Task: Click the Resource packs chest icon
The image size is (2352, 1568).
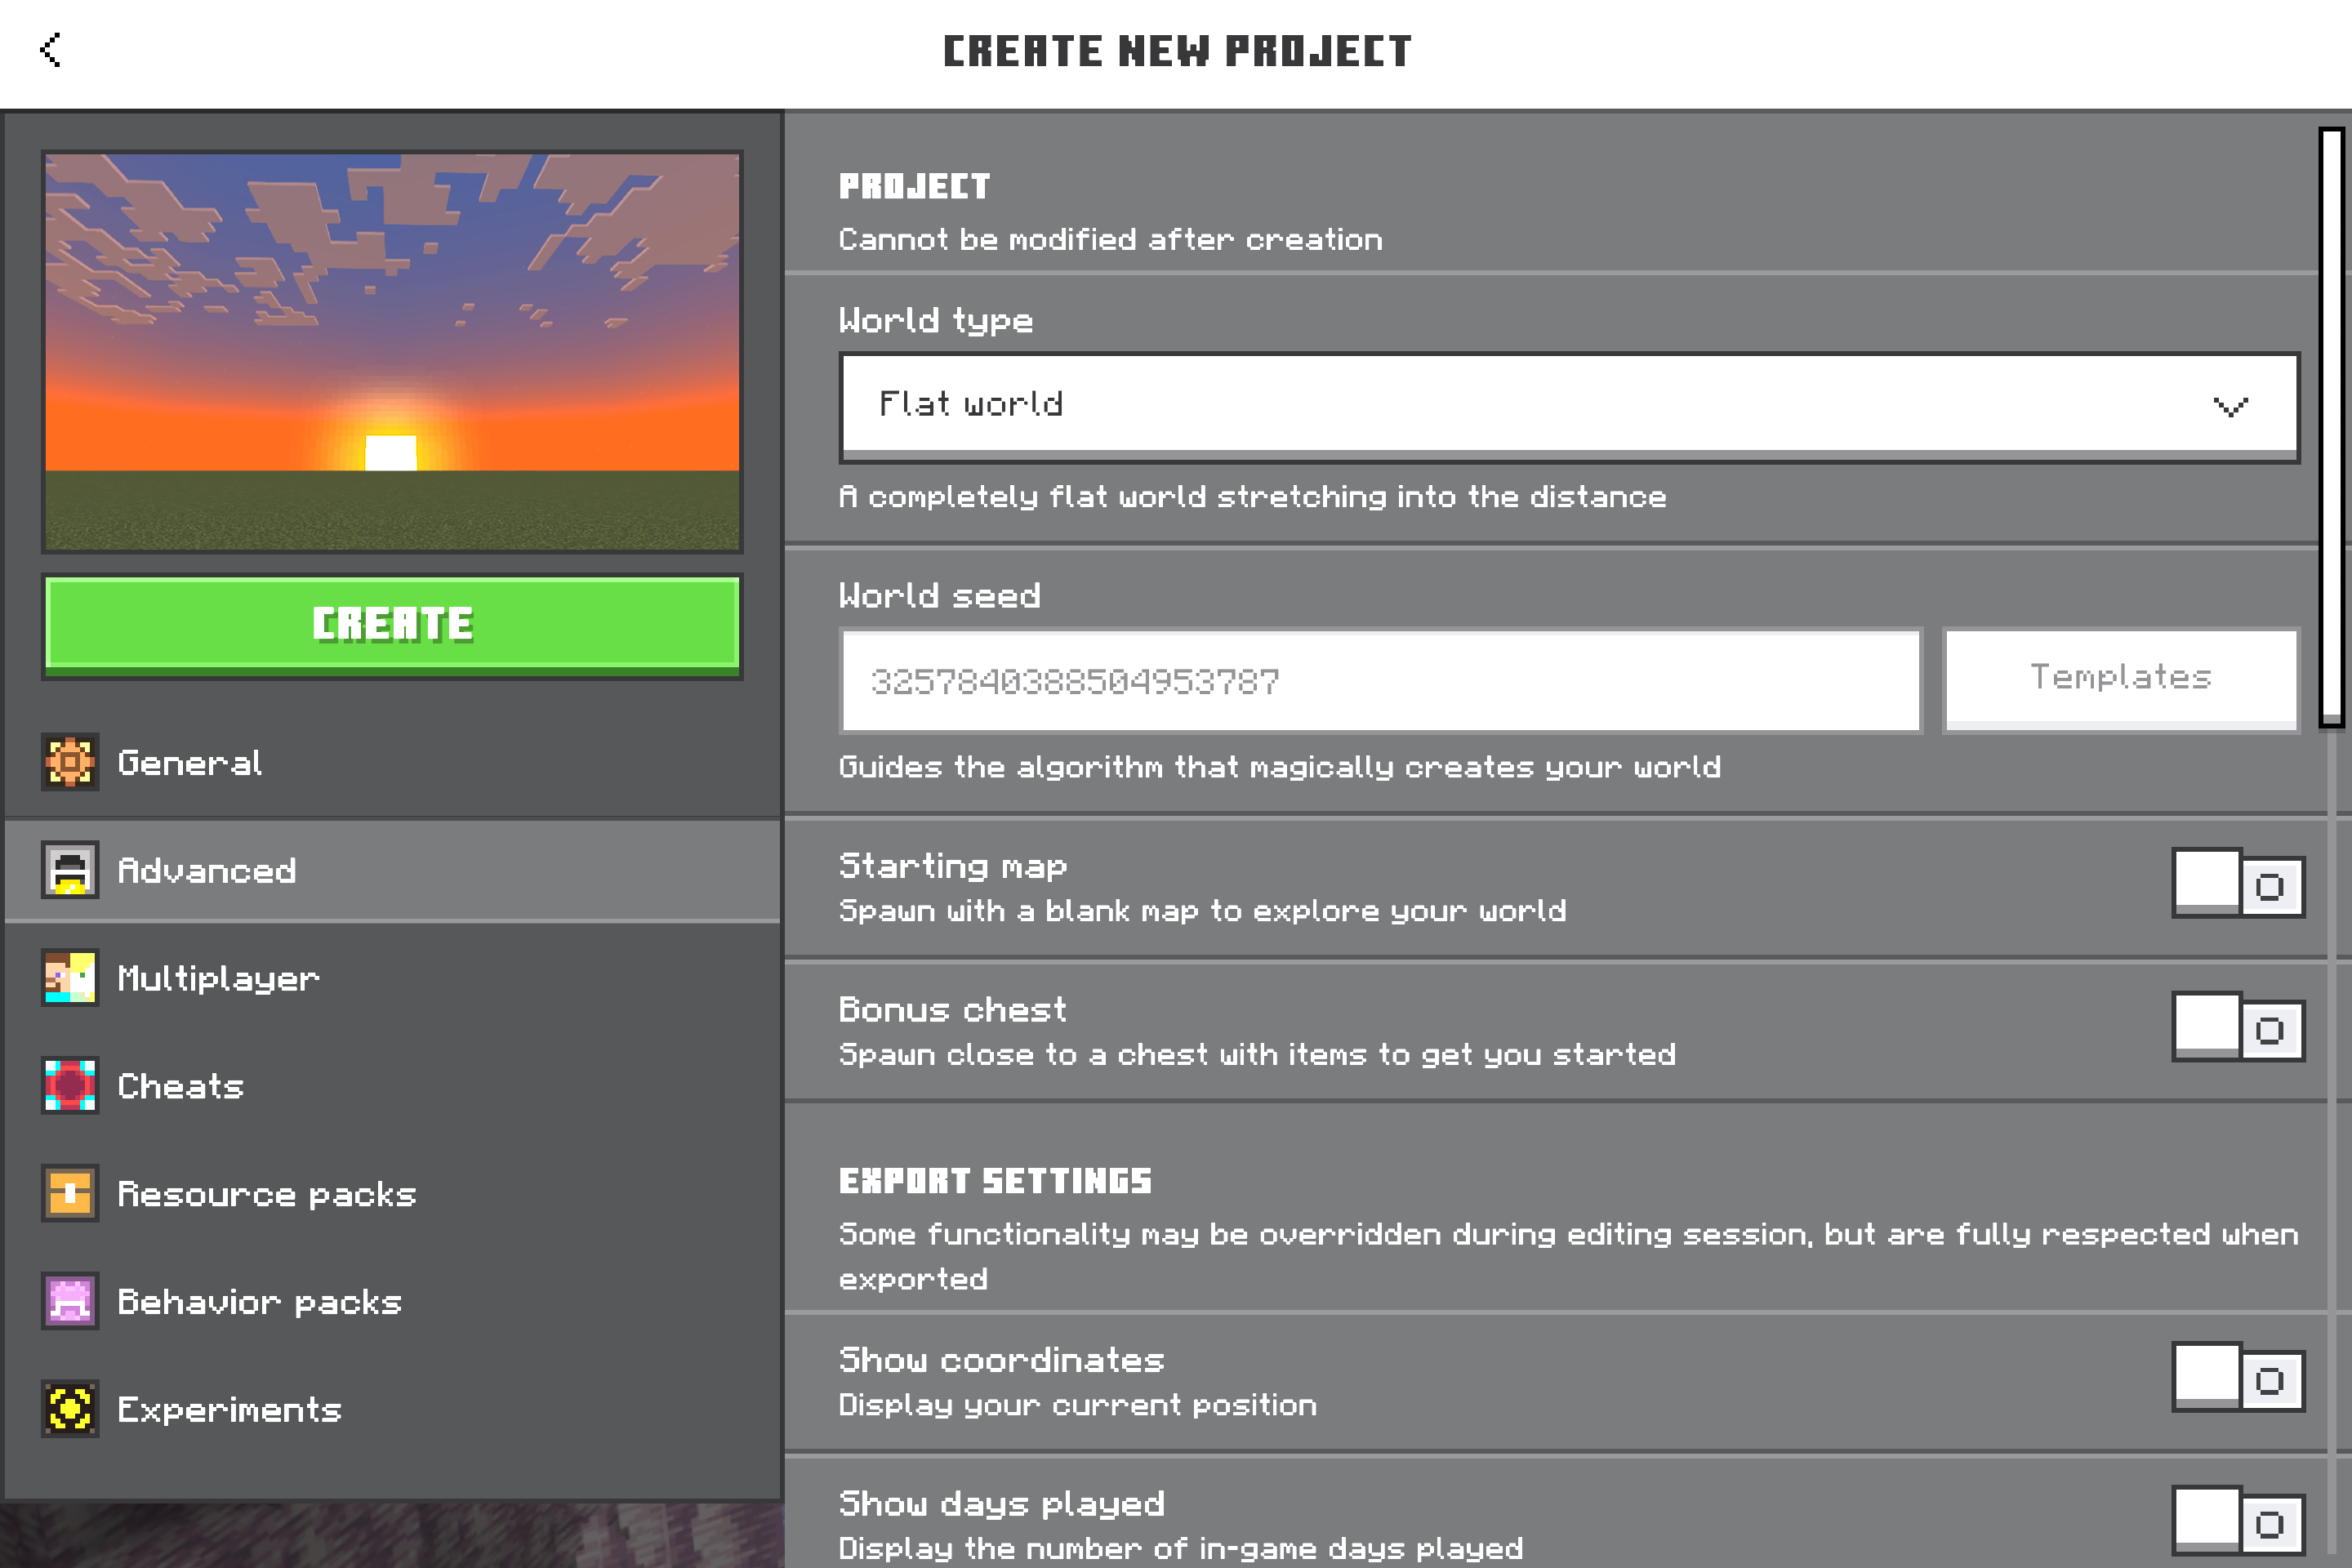Action: pyautogui.click(x=70, y=1193)
